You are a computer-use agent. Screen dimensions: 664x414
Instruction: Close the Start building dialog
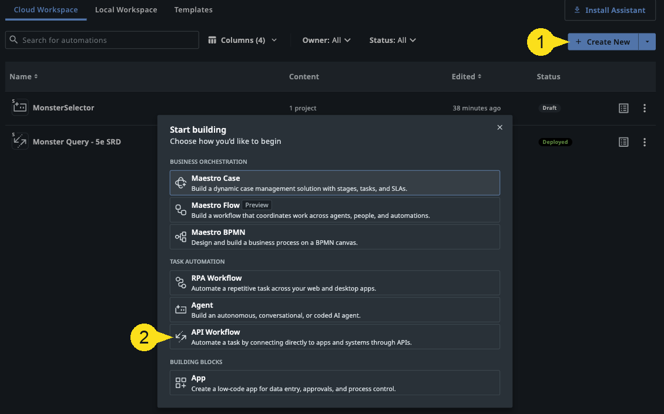coord(499,127)
